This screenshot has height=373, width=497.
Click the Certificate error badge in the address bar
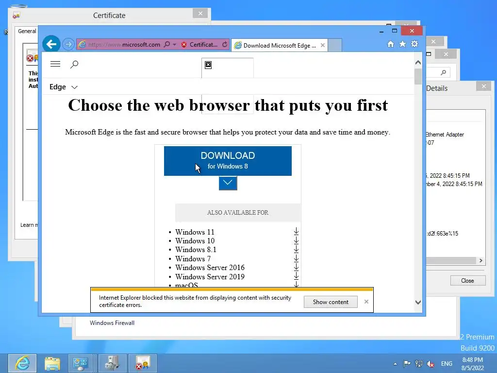199,44
